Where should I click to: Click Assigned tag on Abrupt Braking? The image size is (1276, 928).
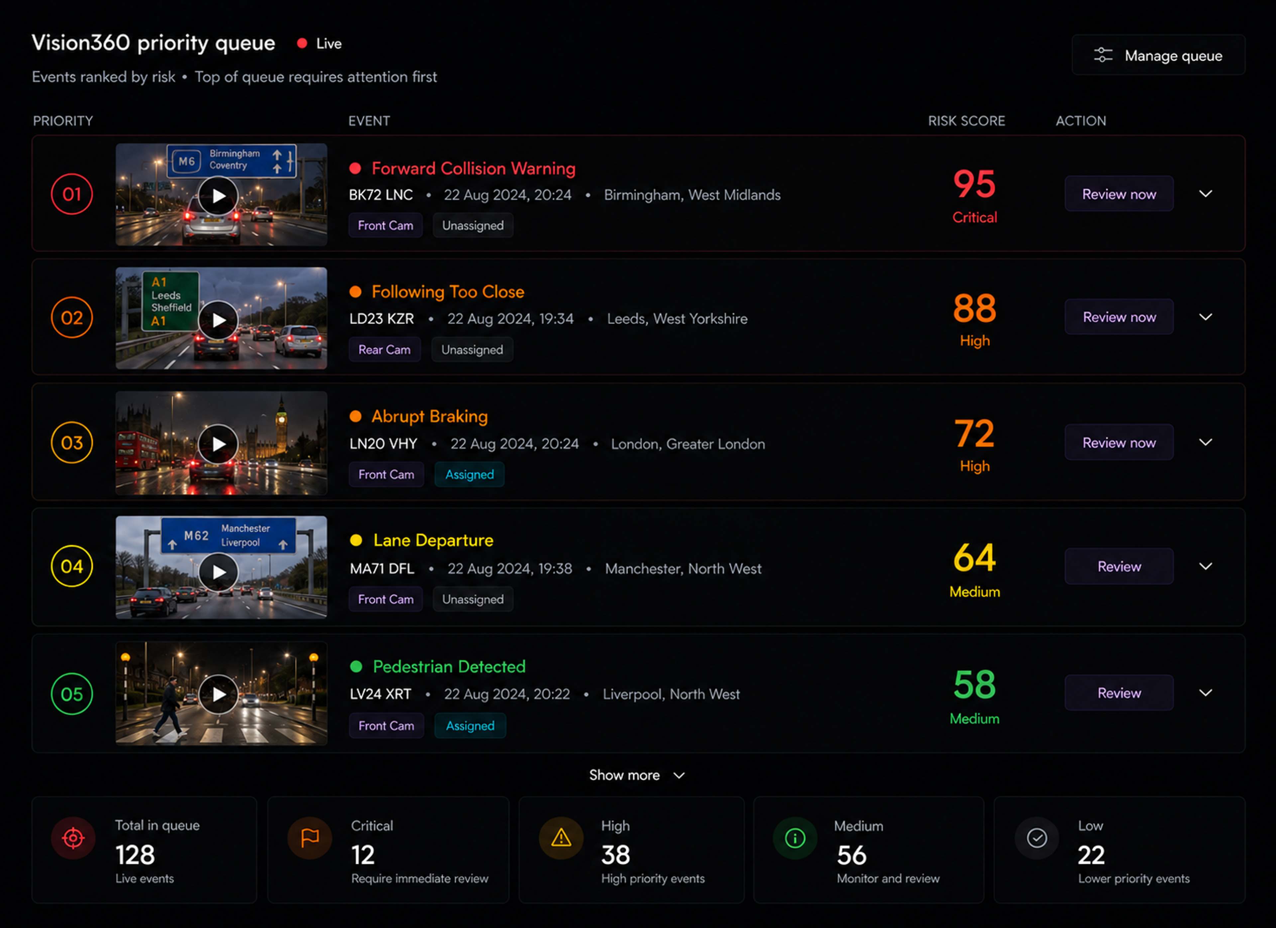(x=470, y=474)
